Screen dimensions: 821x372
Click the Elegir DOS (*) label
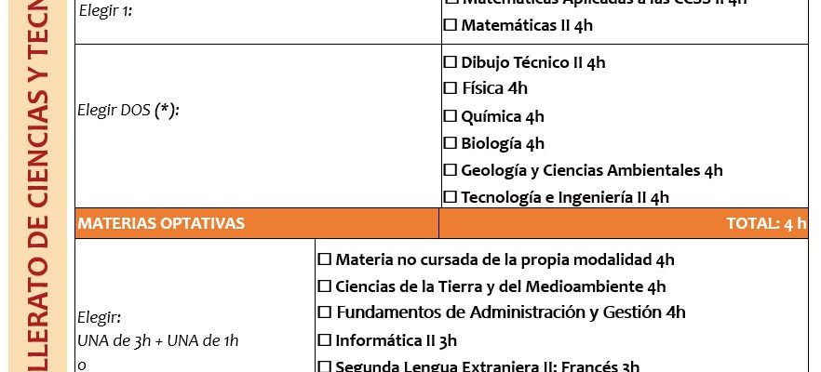[128, 110]
